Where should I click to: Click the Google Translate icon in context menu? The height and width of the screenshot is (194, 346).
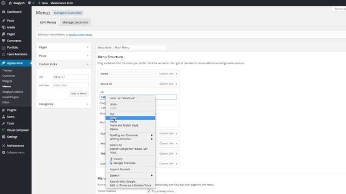(111, 163)
